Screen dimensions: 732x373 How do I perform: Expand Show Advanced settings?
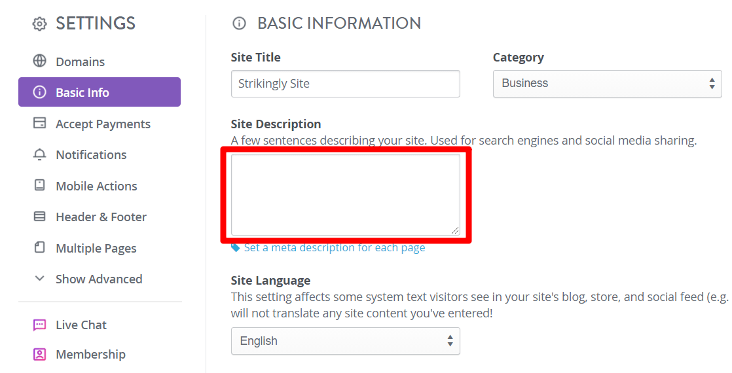(98, 279)
